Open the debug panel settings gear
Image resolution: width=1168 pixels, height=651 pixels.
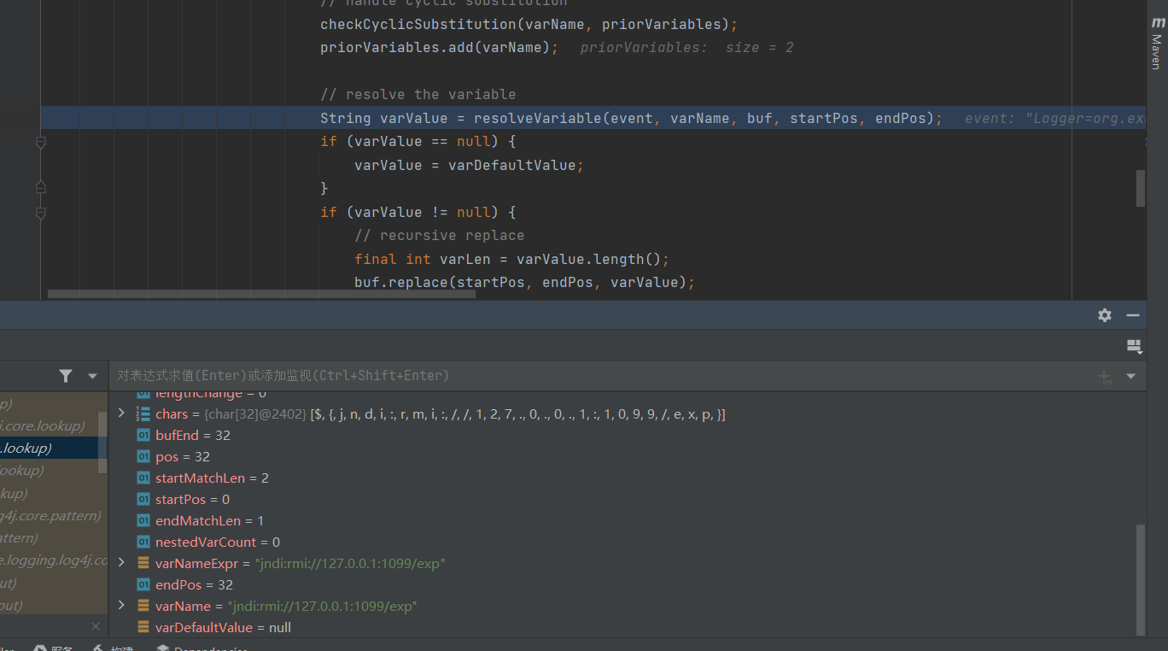pos(1105,315)
